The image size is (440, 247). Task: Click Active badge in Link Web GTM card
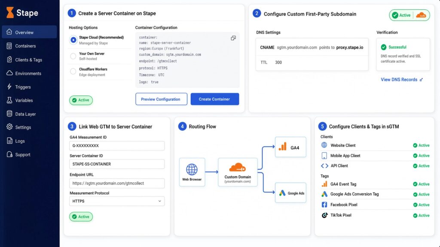81,217
